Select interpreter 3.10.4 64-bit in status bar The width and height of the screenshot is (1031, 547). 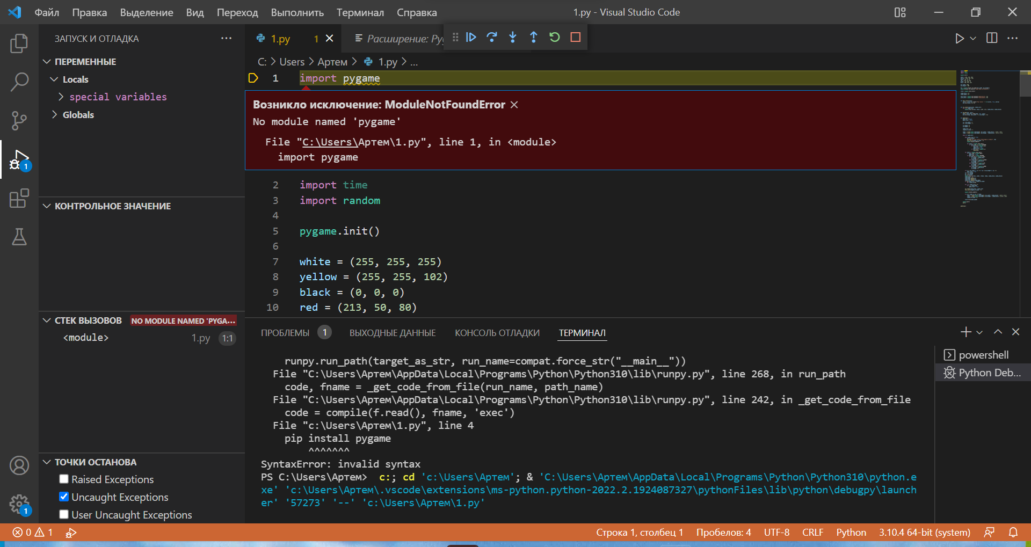924,533
